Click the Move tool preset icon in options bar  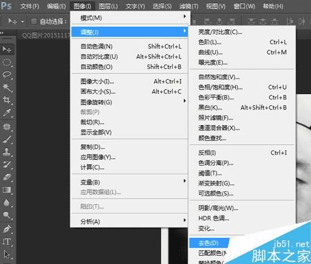pos(12,21)
